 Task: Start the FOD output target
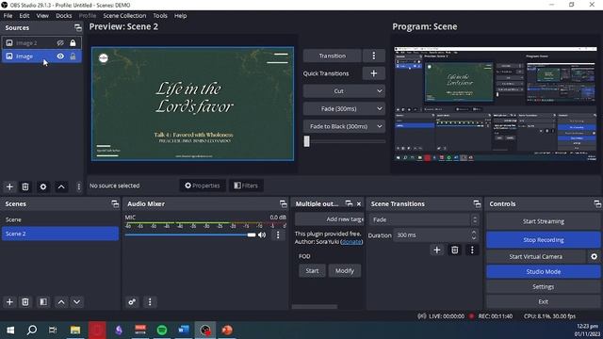click(x=312, y=271)
